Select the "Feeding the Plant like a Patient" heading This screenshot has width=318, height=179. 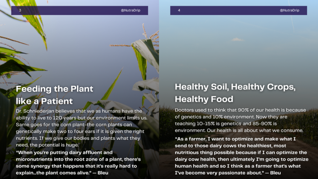(x=54, y=94)
